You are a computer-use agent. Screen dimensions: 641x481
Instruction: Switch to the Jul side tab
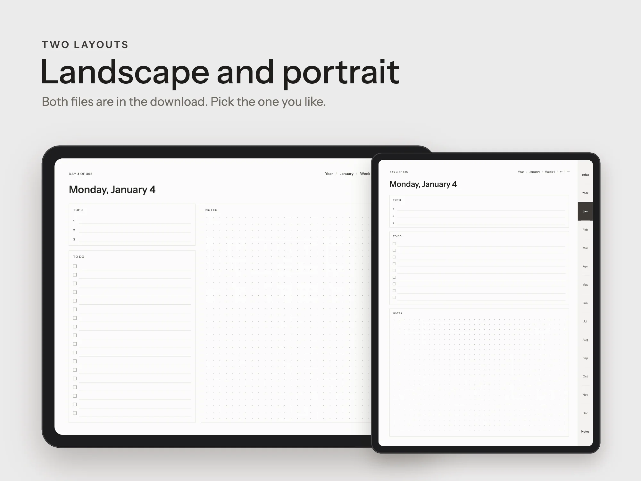tap(585, 321)
